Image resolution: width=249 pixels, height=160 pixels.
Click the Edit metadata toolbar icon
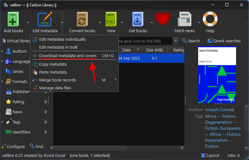45,19
